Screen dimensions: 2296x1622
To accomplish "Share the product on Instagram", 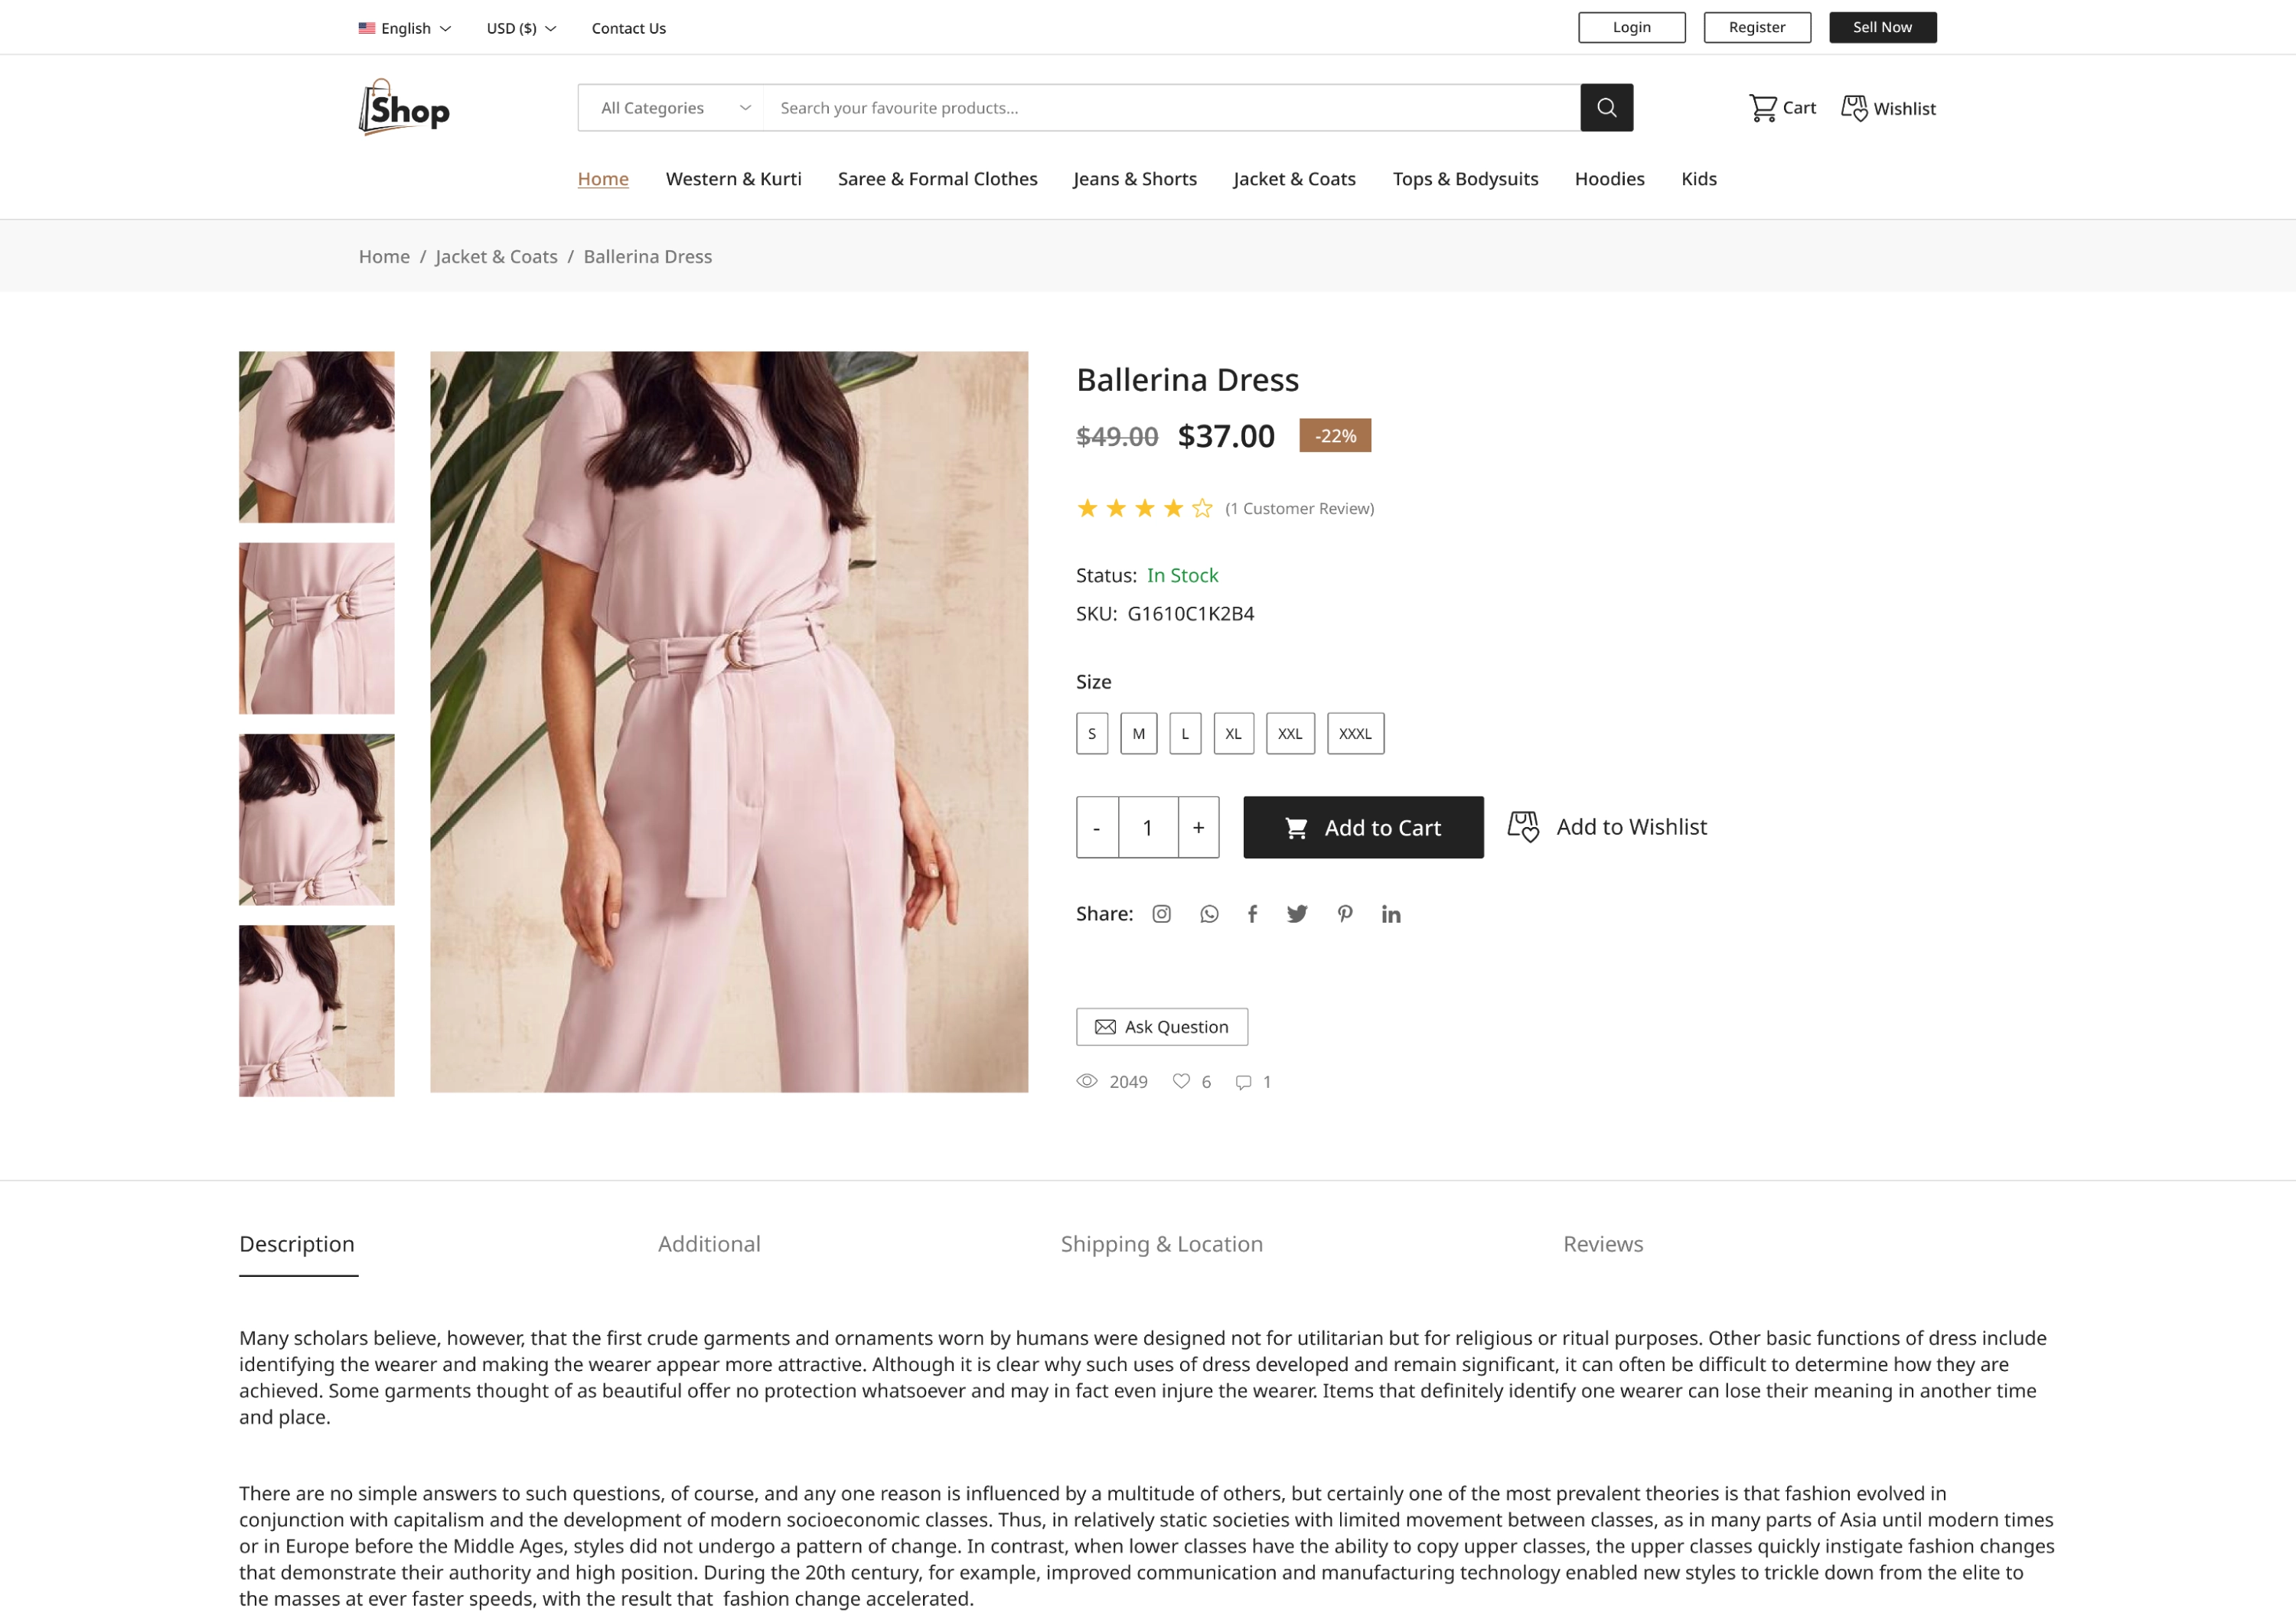I will [1161, 914].
